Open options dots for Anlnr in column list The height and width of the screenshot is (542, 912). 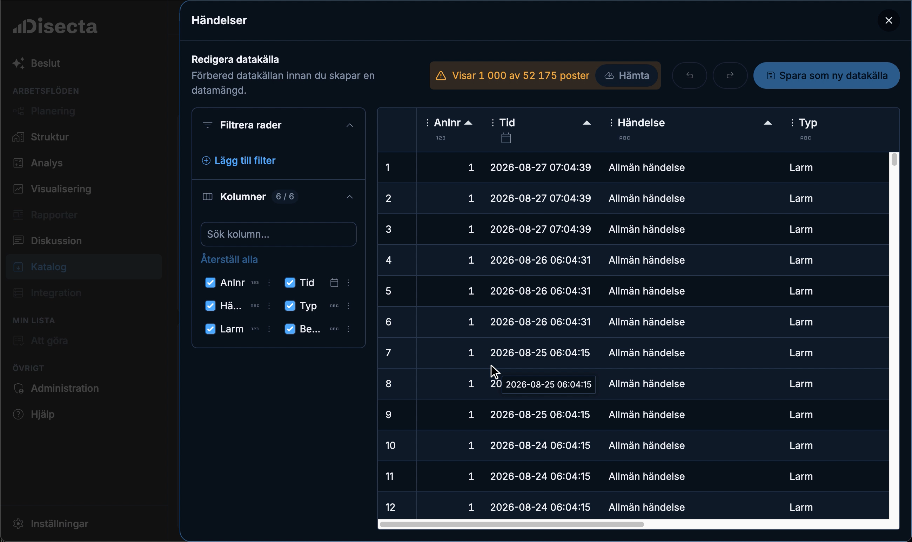pos(269,283)
